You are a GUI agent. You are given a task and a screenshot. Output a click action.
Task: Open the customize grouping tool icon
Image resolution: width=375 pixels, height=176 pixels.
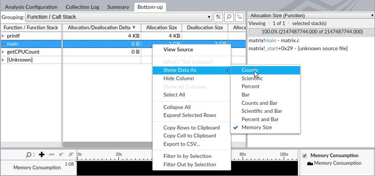pos(219,17)
